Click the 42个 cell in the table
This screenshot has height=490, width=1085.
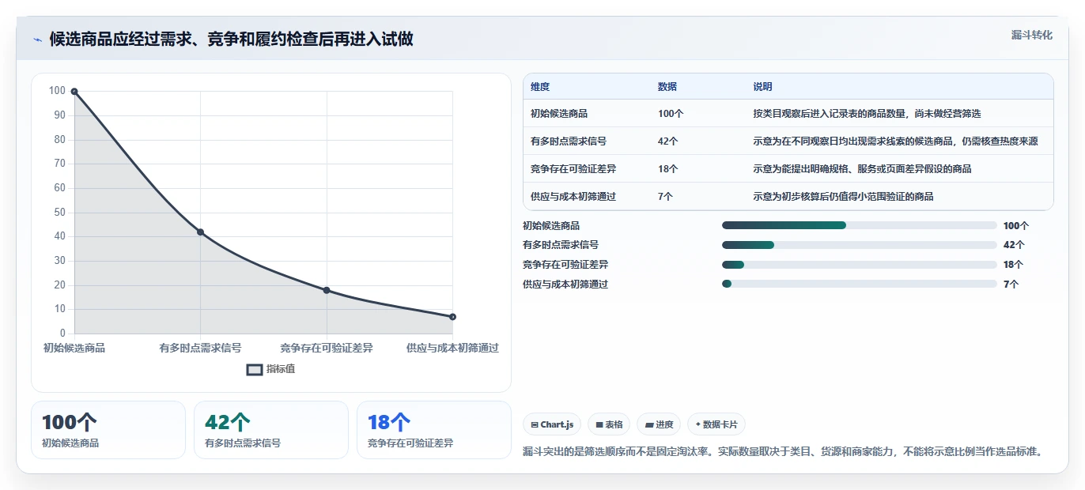[x=668, y=141]
